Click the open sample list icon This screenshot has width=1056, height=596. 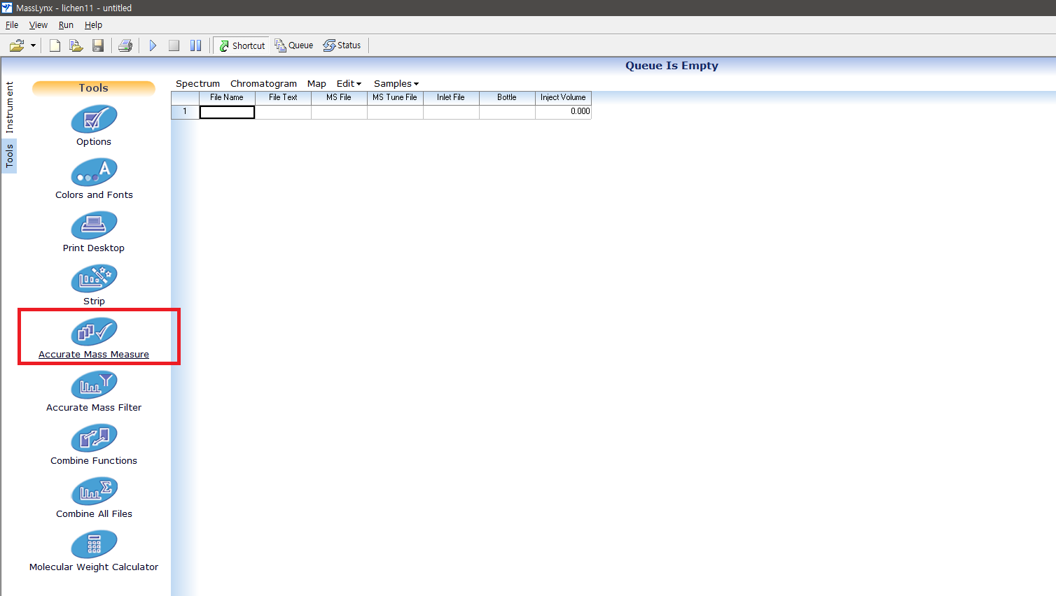coord(76,45)
